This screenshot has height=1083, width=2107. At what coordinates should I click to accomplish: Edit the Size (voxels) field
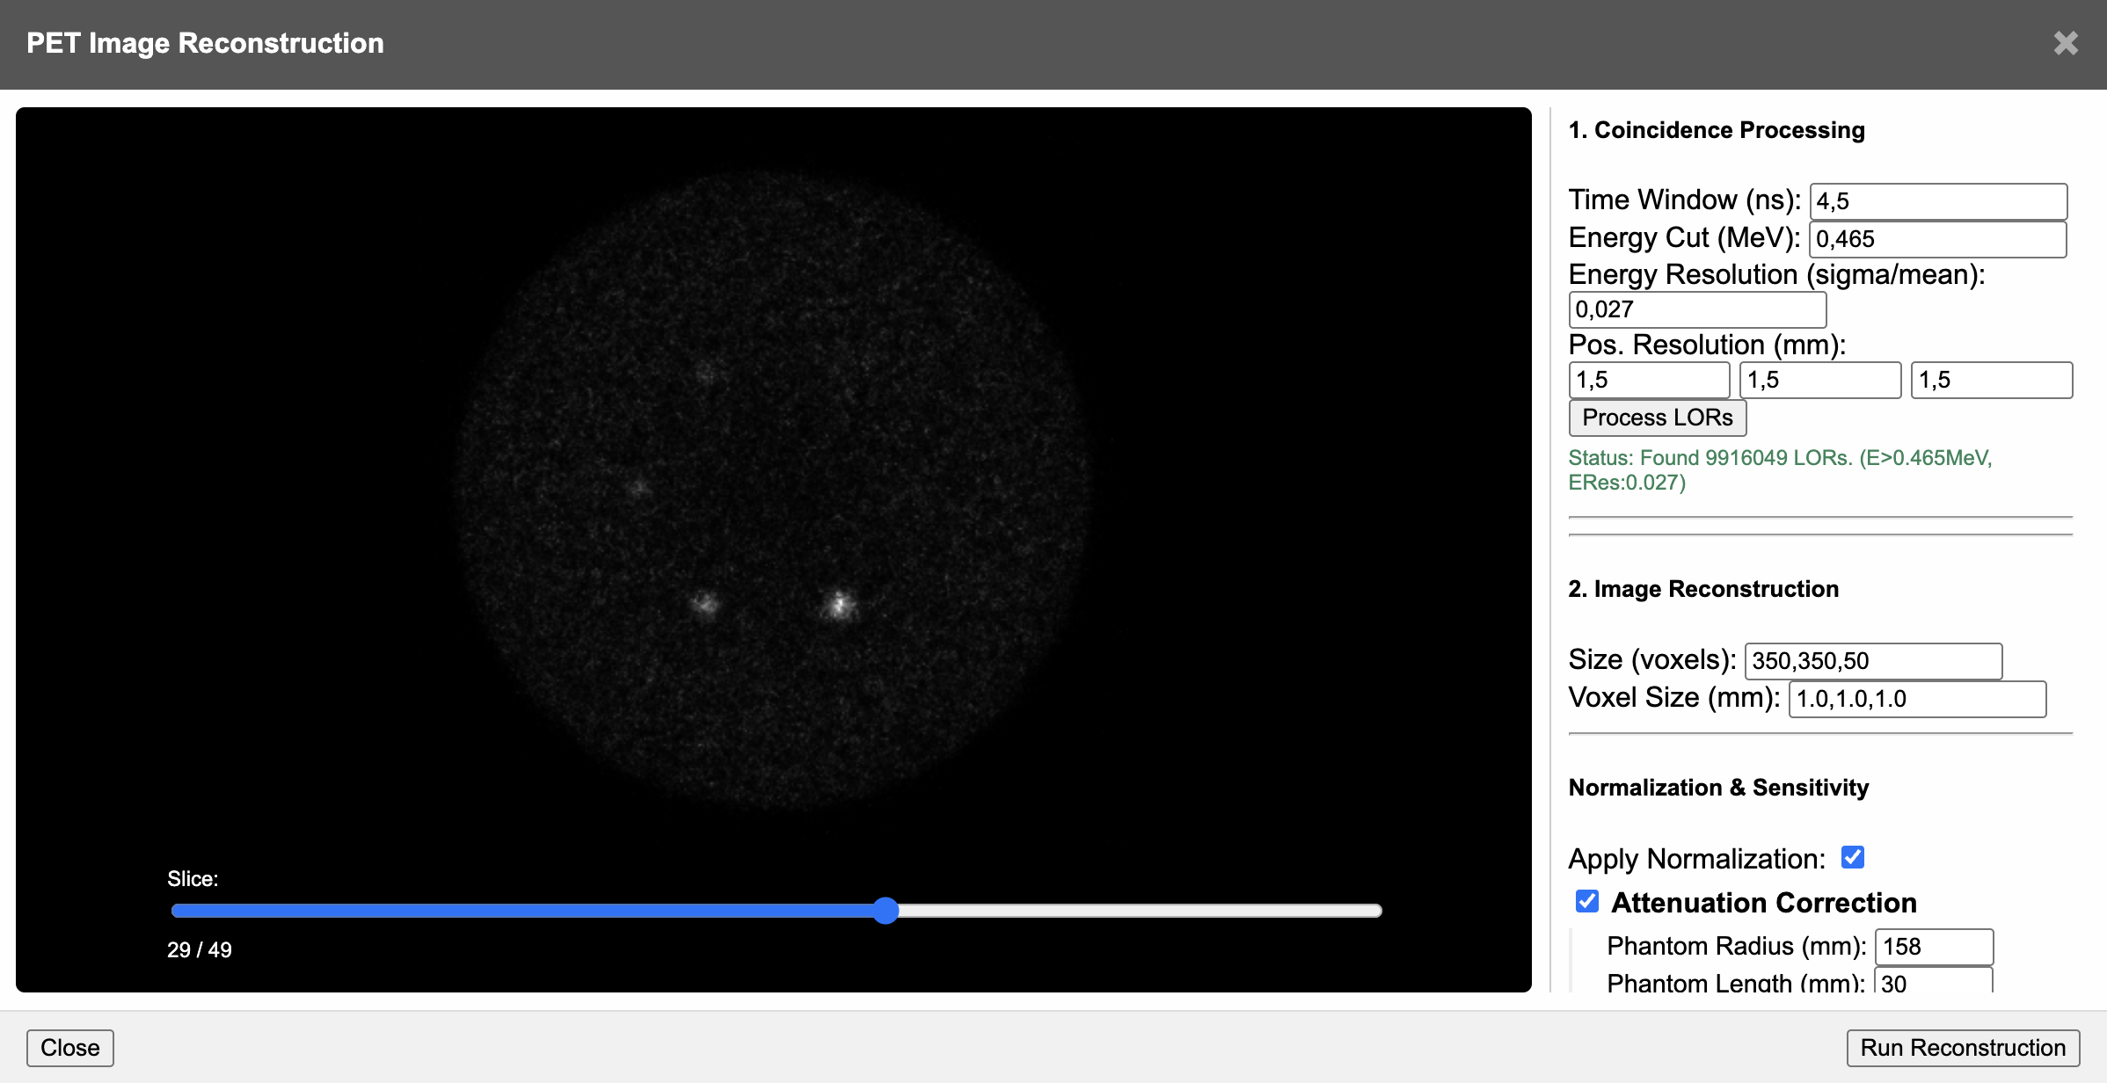click(1873, 661)
